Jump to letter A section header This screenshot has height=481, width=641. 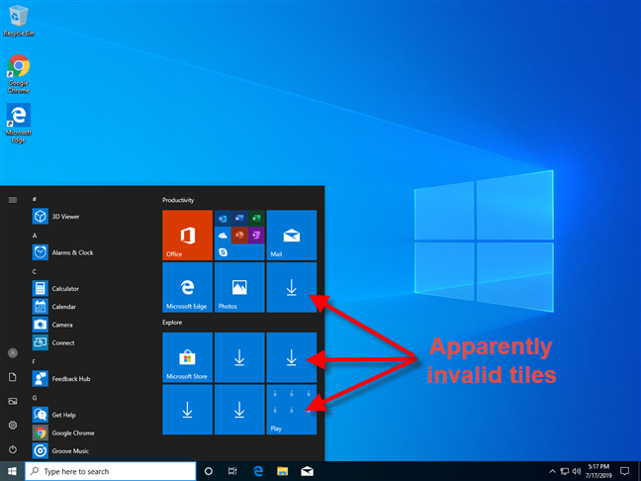tap(35, 236)
